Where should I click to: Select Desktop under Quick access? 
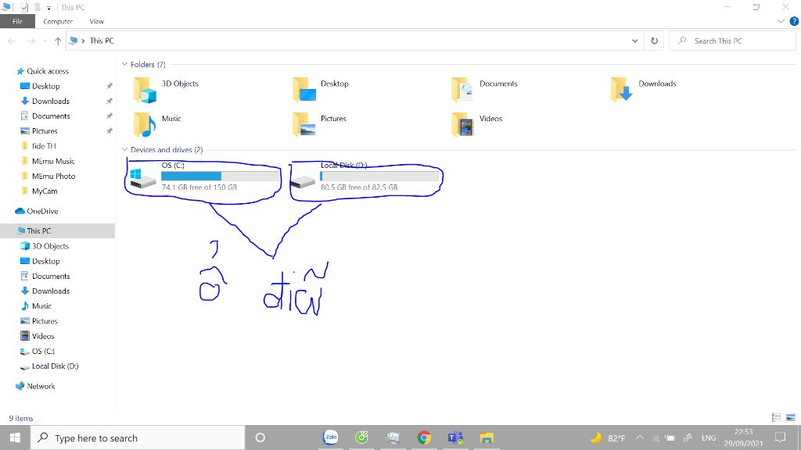(x=46, y=86)
